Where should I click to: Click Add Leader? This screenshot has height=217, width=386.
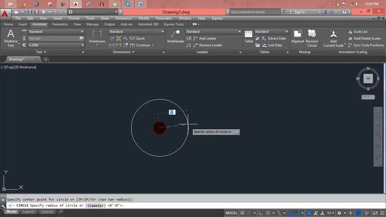click(205, 39)
